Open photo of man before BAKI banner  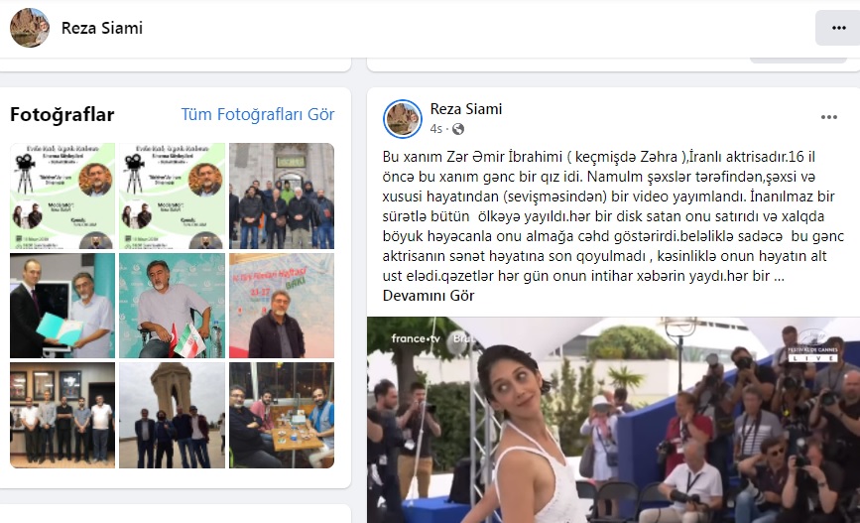pos(282,306)
